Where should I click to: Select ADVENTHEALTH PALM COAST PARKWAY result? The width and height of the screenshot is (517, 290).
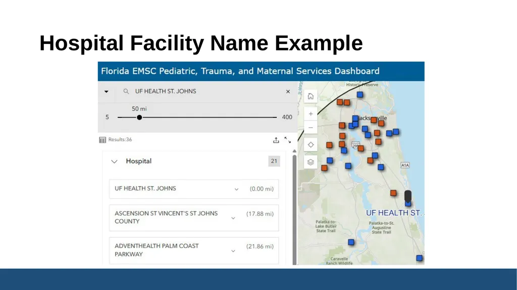coord(194,250)
